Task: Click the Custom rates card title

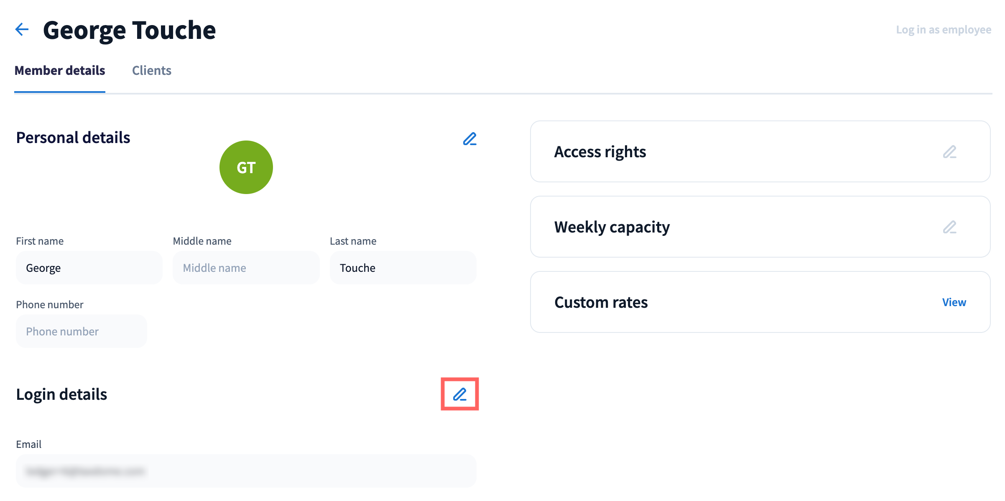Action: [601, 302]
